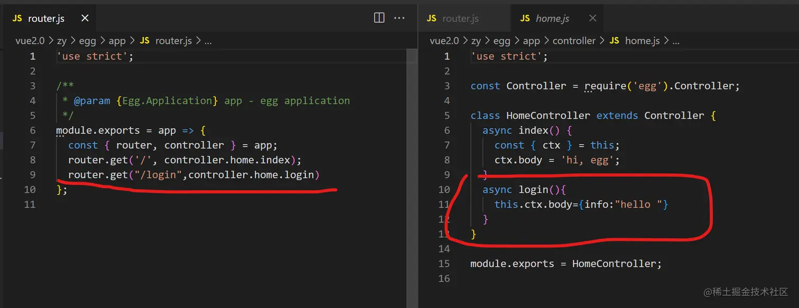Viewport: 799px width, 308px height.
Task: Select the home.js tab in right editor
Action: click(x=558, y=18)
